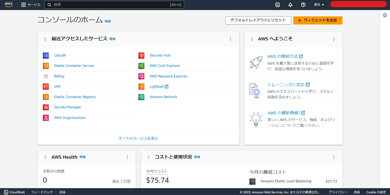The height and width of the screenshot is (195, 390).
Task: Click the $75.74 monthly cost value
Action: [x=157, y=180]
